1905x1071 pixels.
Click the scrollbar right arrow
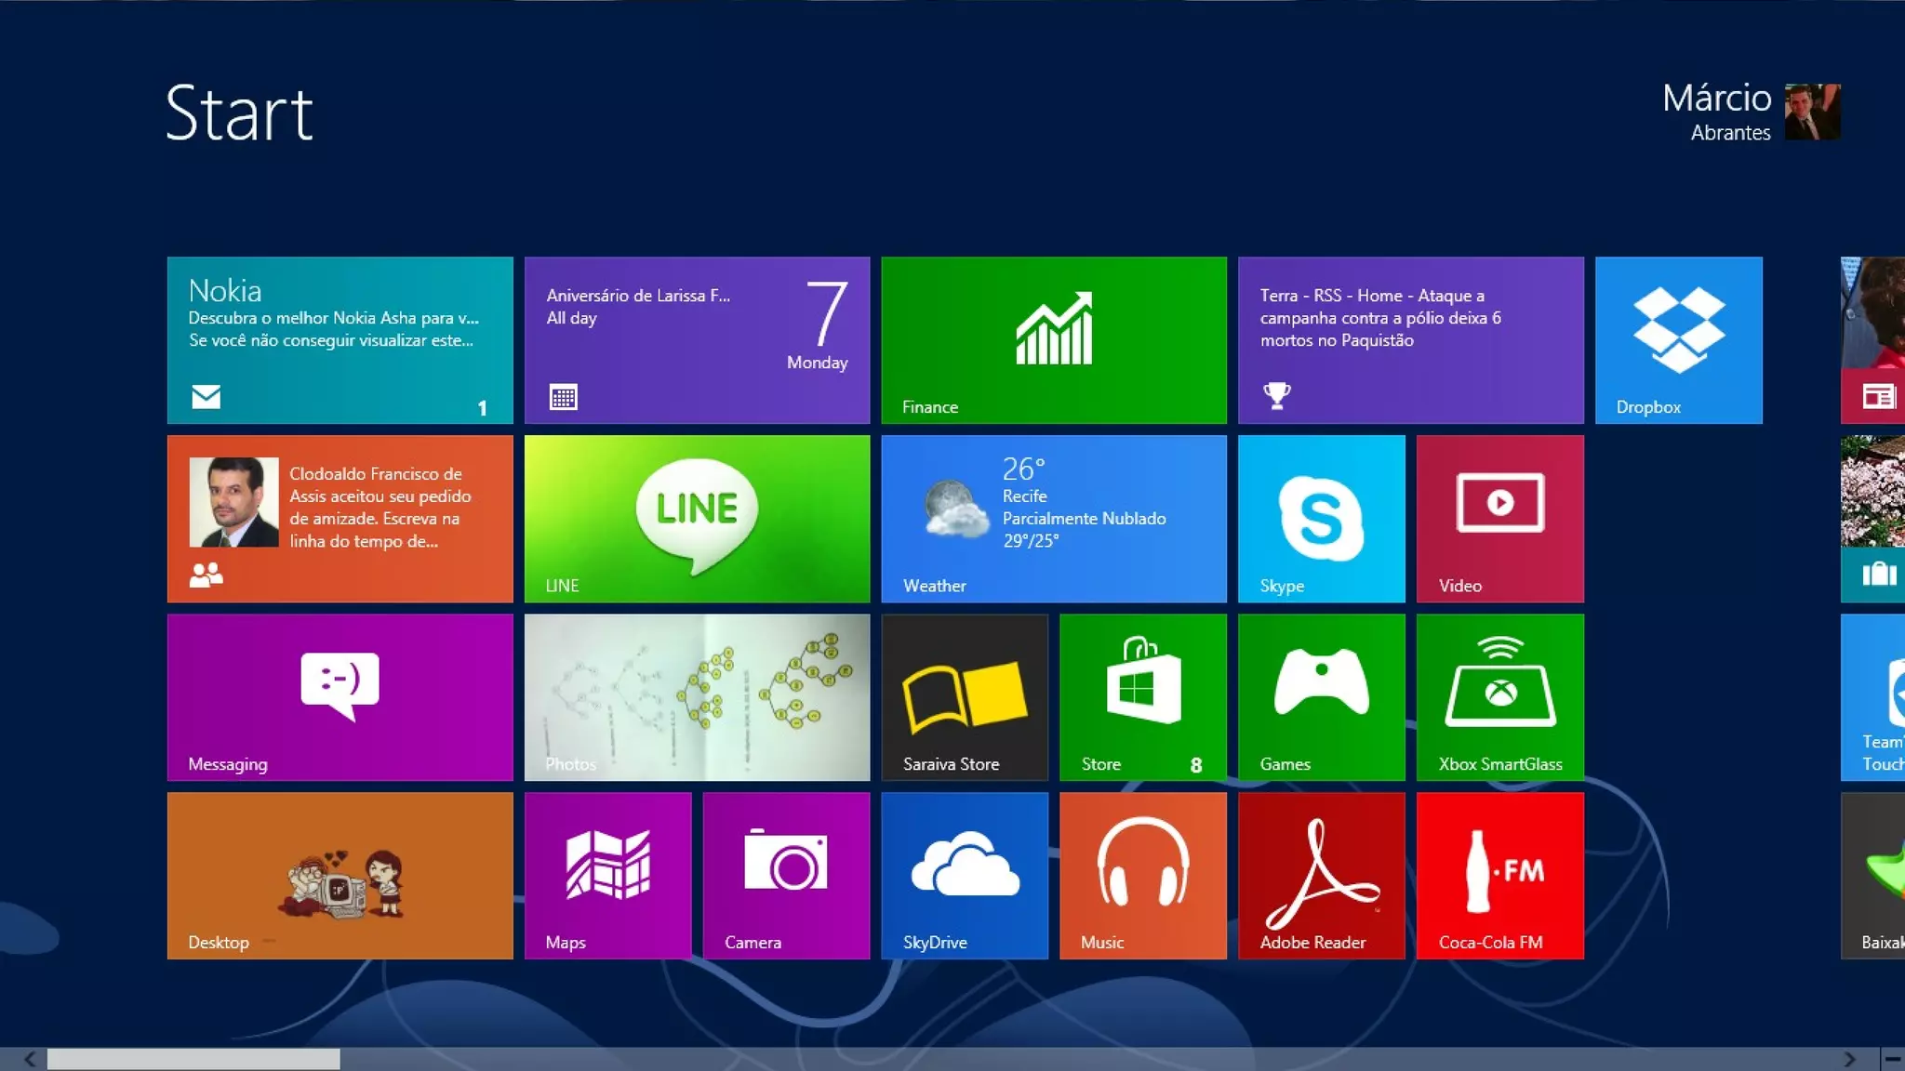(1849, 1059)
